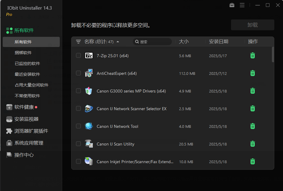
Task: Open the toolbox briefcase icon
Action: [x=232, y=5]
